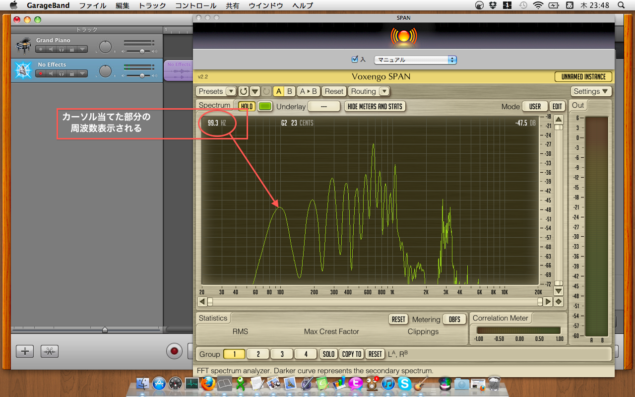Click the green spectrum color swatch
The image size is (635, 397).
pyautogui.click(x=265, y=106)
